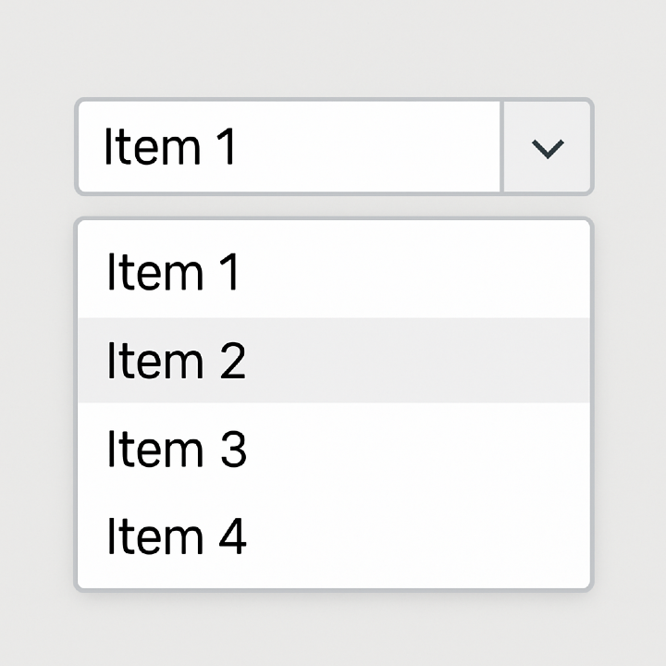Click the Item 1 text in the combo box header
Screen dimensions: 666x666
point(170,148)
